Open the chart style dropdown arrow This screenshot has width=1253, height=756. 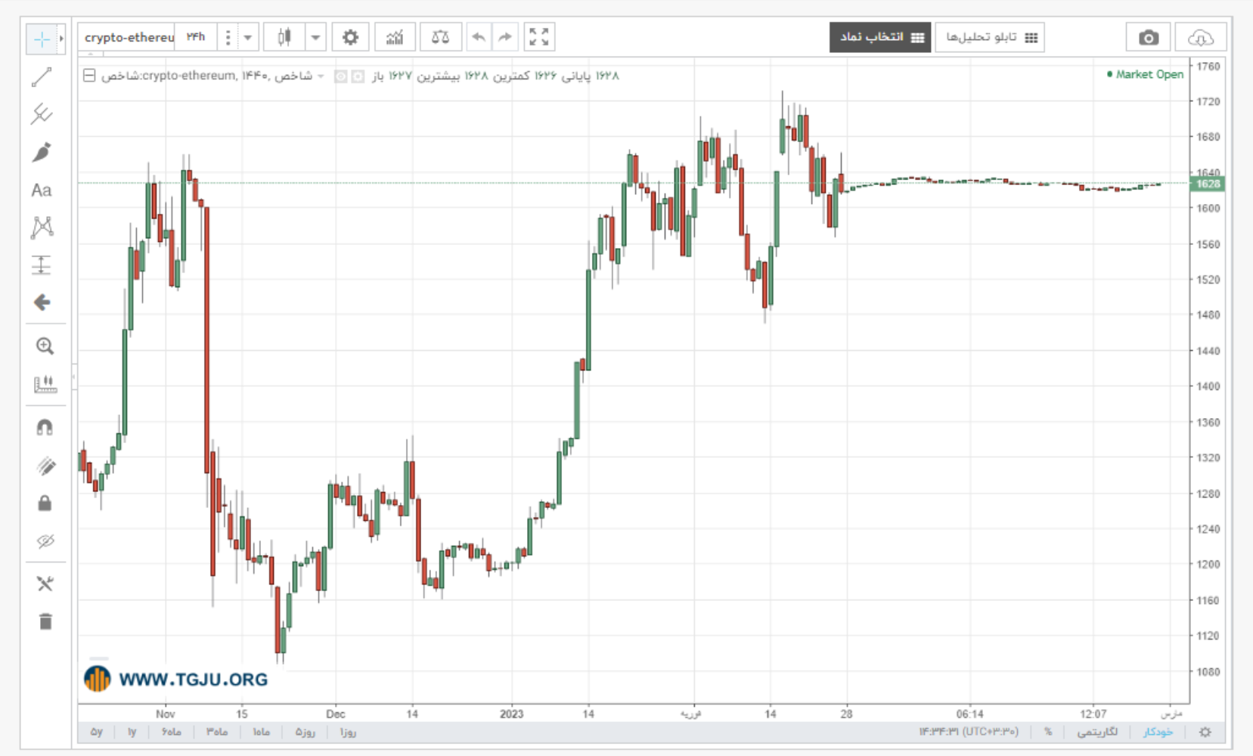click(x=315, y=37)
